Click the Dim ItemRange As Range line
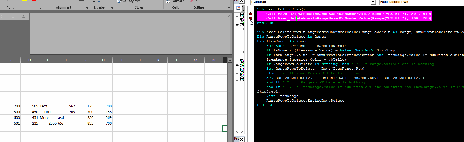 [282, 41]
